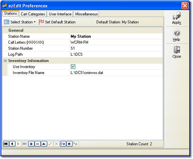
Task: Click the Inventory Information header text
Action: tap(28, 61)
